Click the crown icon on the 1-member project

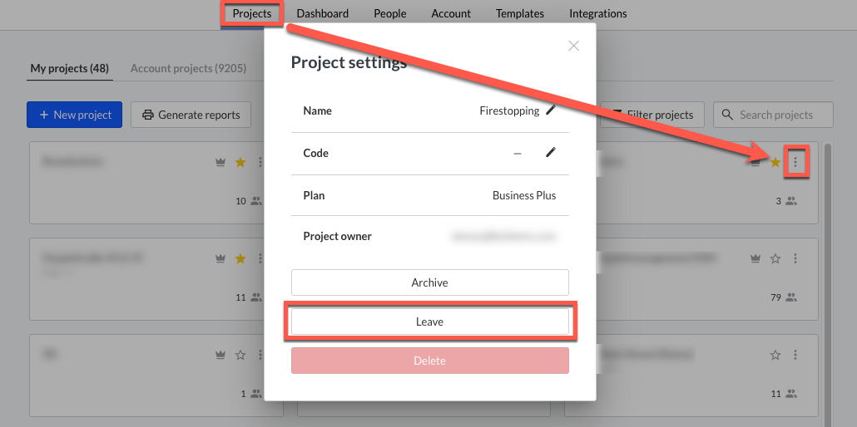point(220,355)
